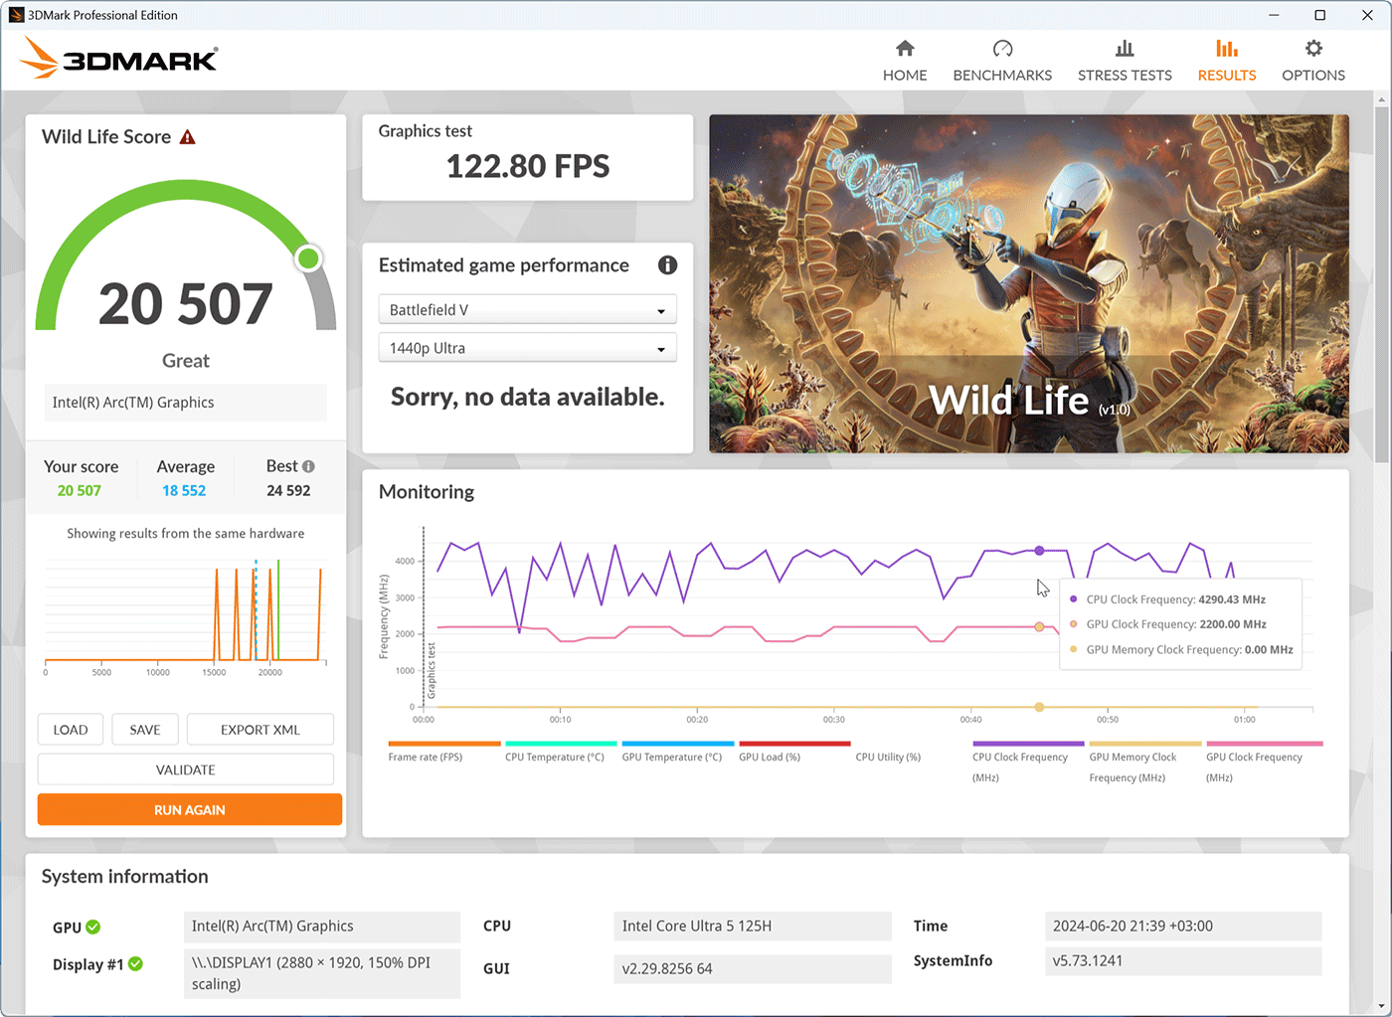
Task: Click the Results bar chart icon
Action: [x=1227, y=49]
